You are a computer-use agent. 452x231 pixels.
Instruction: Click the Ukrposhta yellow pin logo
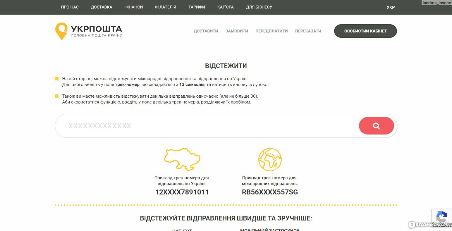click(61, 31)
